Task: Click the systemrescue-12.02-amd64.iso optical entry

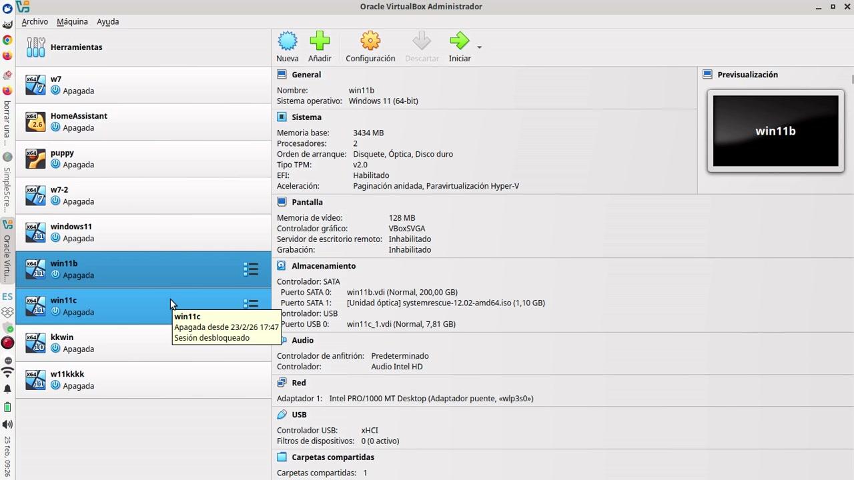Action: coord(446,303)
